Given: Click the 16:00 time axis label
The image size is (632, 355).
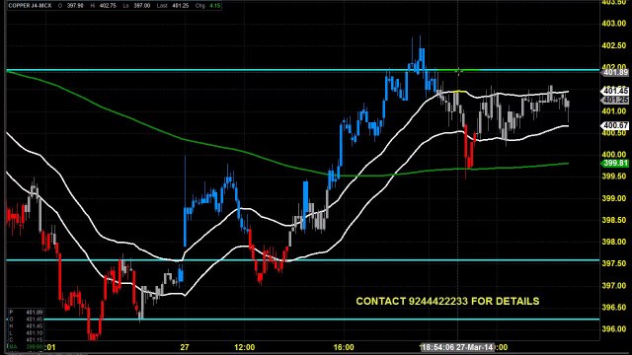Looking at the screenshot, I should tap(344, 347).
